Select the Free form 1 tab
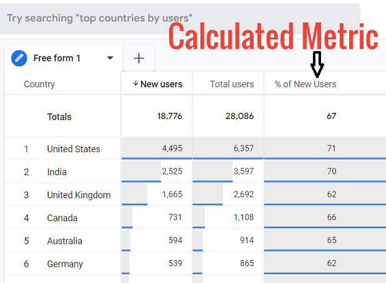Image resolution: width=386 pixels, height=283 pixels. click(57, 58)
